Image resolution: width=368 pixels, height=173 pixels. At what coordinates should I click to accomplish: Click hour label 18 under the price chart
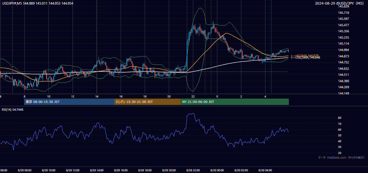pyautogui.click(x=145, y=96)
